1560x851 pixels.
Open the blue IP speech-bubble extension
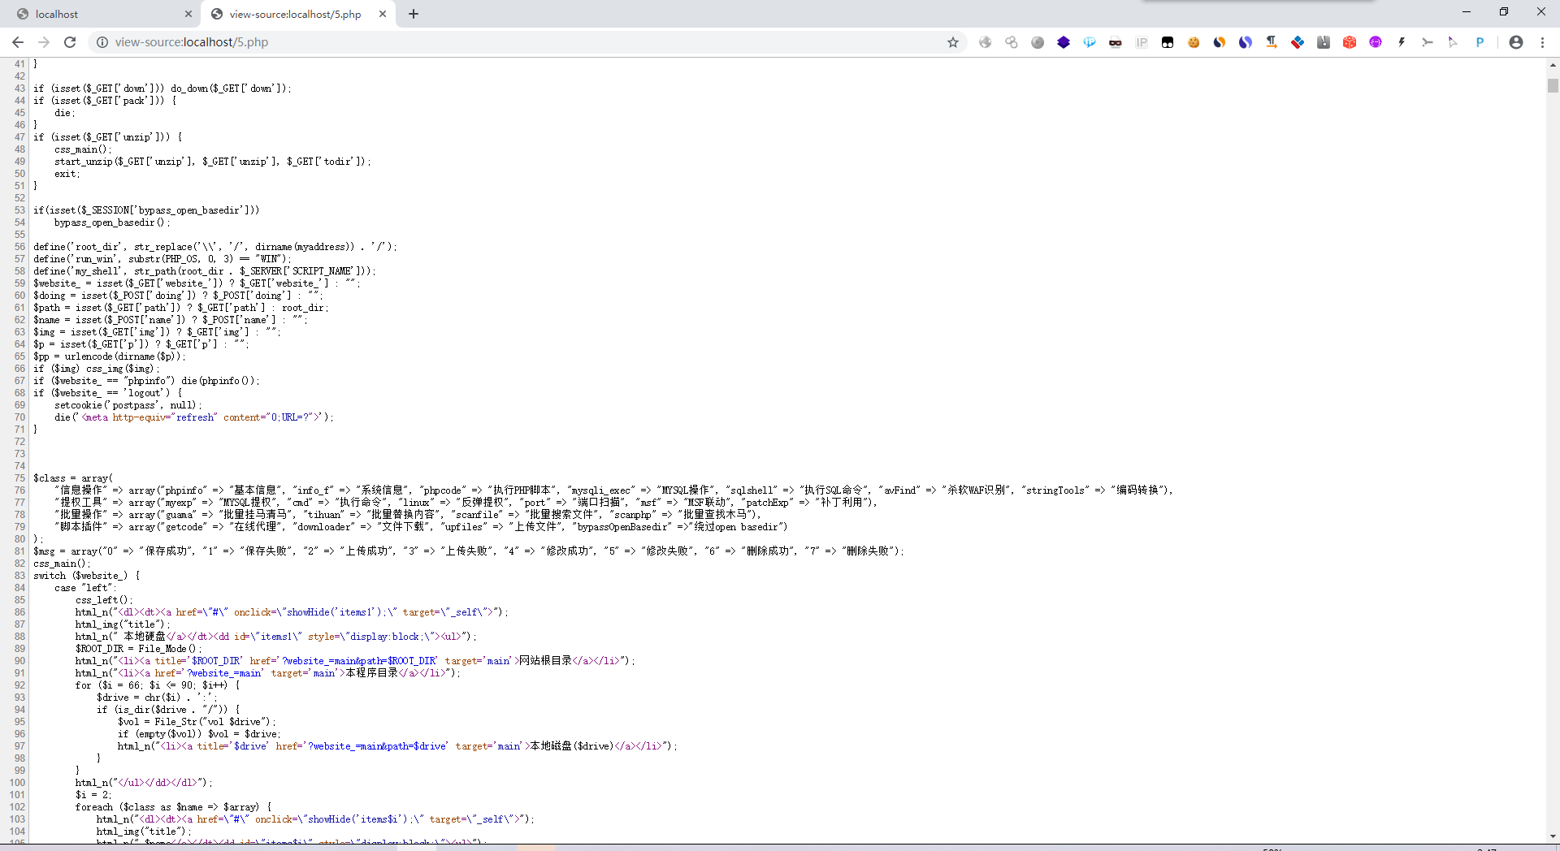[x=1090, y=42]
